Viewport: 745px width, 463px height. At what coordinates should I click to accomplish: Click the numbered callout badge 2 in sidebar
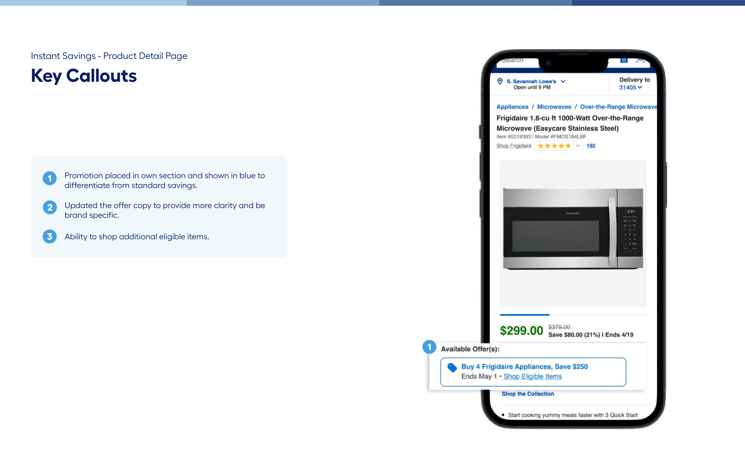(49, 207)
